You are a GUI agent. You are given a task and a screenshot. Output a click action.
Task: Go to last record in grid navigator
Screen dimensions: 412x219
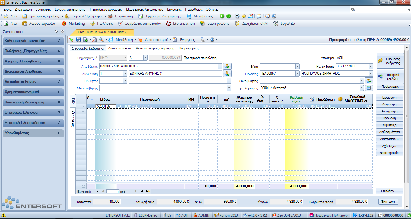coord(142,192)
